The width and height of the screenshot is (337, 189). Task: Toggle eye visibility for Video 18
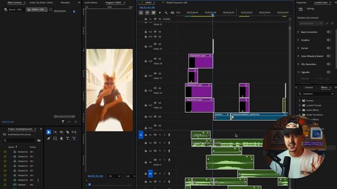click(160, 59)
